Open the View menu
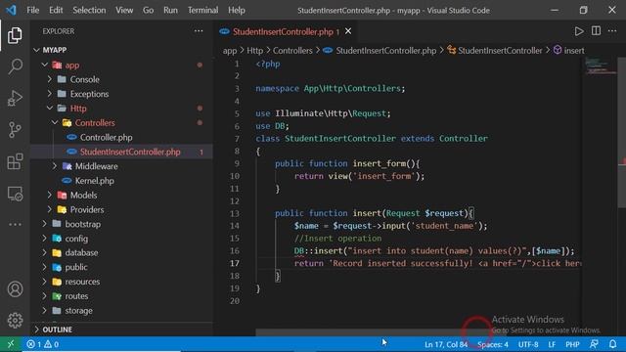The width and height of the screenshot is (626, 352). (x=124, y=10)
